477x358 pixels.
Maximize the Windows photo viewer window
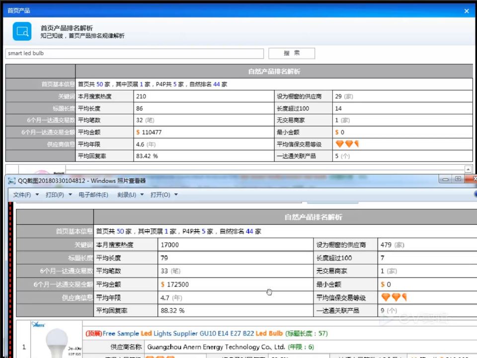458,179
